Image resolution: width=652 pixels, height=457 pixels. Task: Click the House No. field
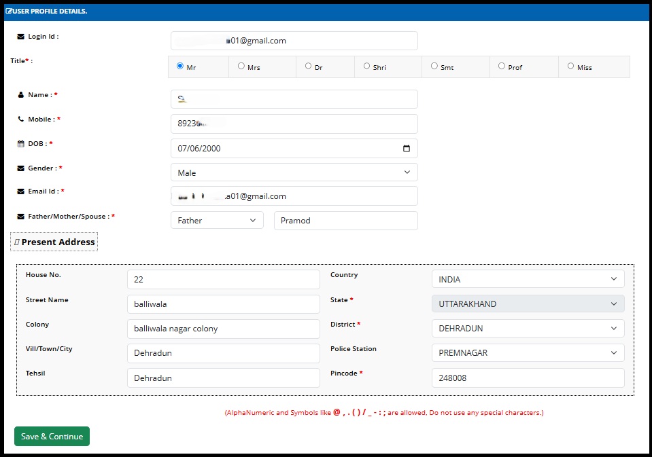pos(223,280)
